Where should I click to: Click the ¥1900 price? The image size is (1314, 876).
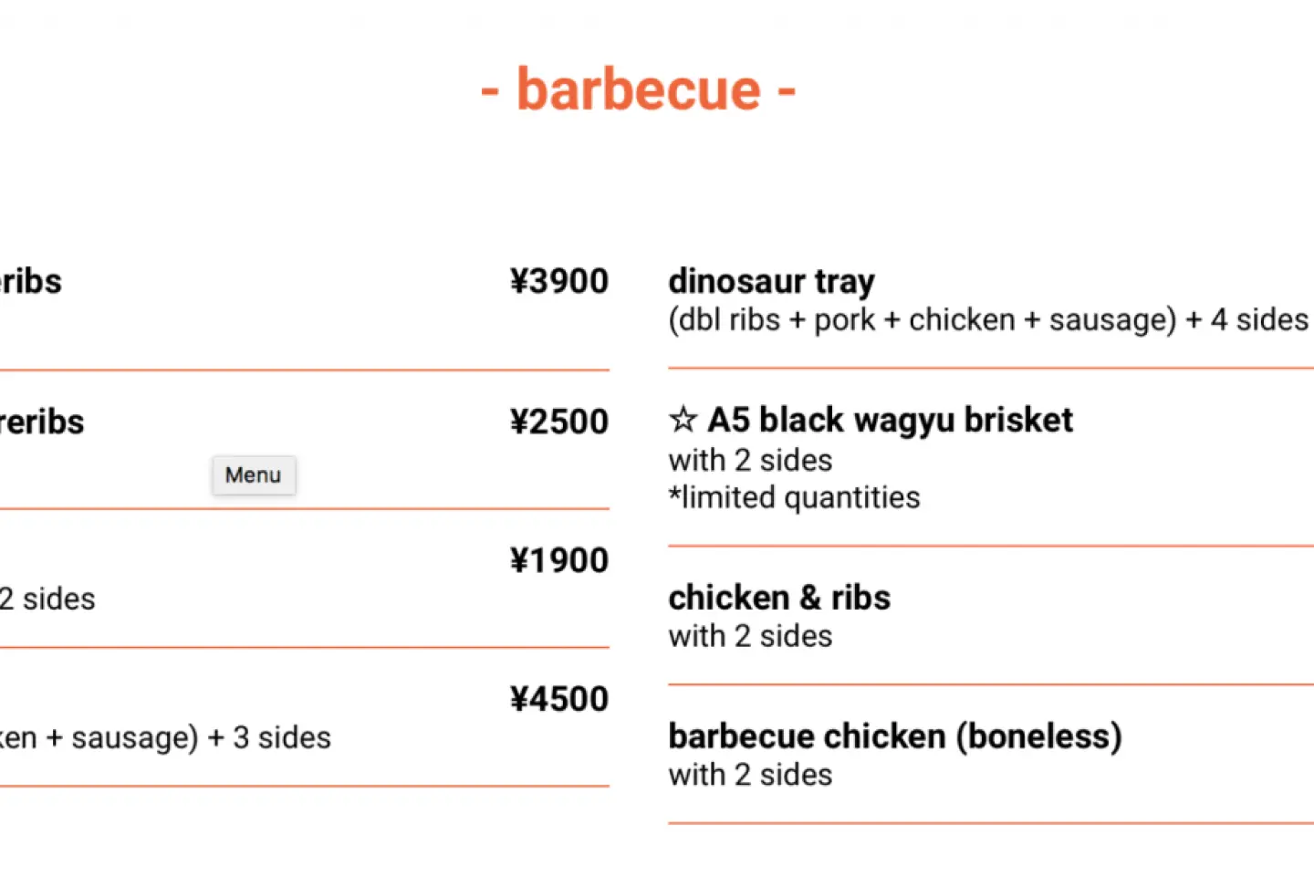[559, 560]
